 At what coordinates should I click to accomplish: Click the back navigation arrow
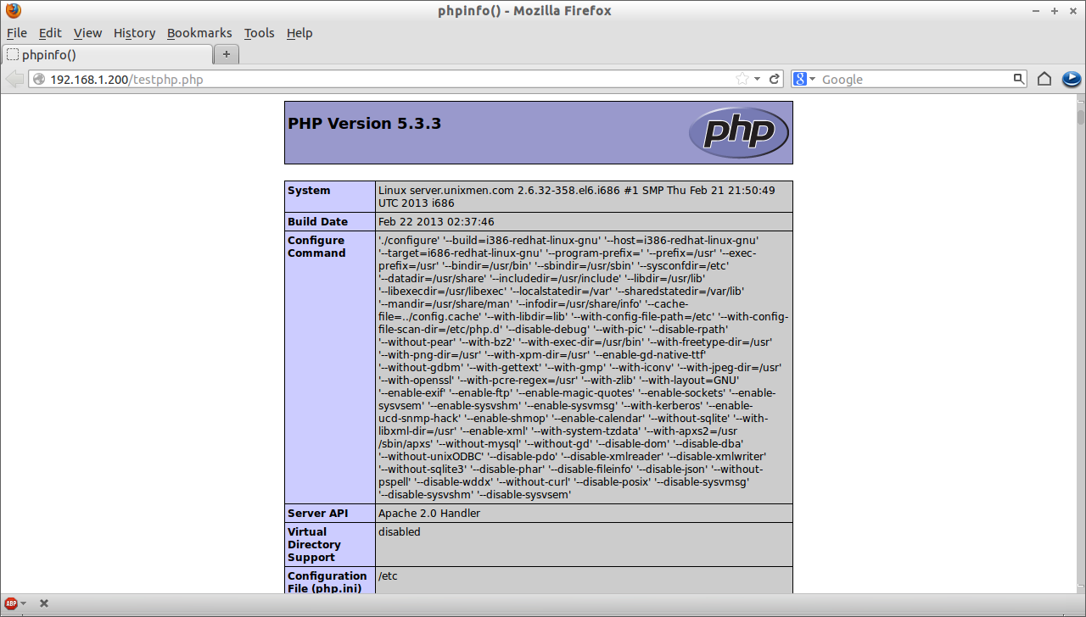(x=14, y=79)
